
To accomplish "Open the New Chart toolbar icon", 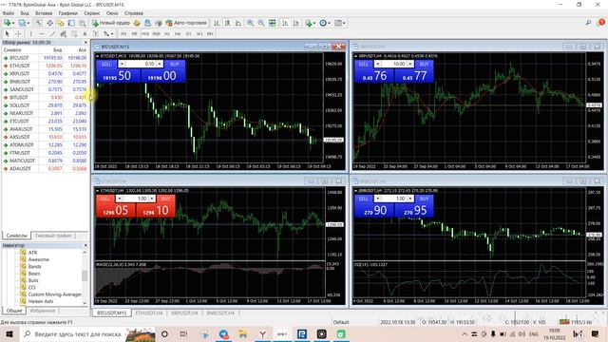I will click(7, 23).
